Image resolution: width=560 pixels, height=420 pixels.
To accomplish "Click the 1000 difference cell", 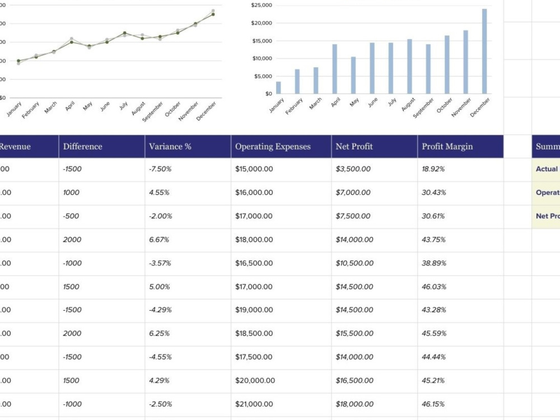I will pyautogui.click(x=102, y=193).
